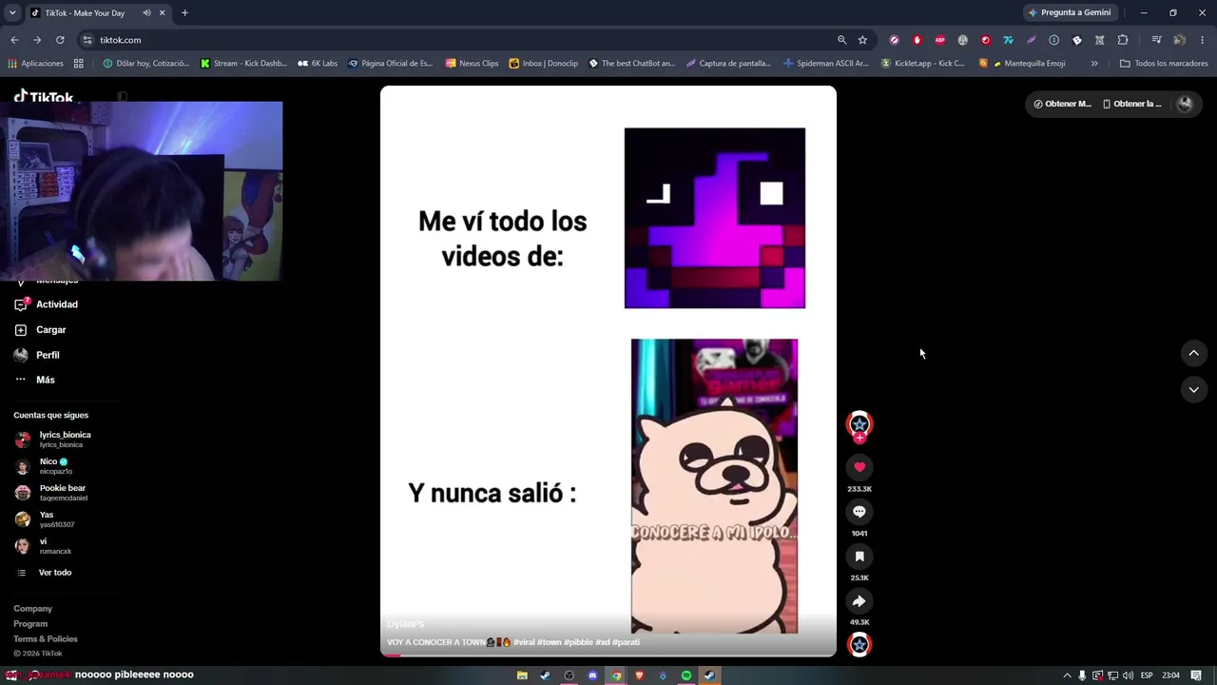The width and height of the screenshot is (1217, 685).
Task: Open the tab search dropdown arrow
Action: pos(12,12)
